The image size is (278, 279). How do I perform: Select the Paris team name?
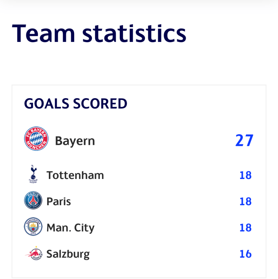[x=59, y=201]
